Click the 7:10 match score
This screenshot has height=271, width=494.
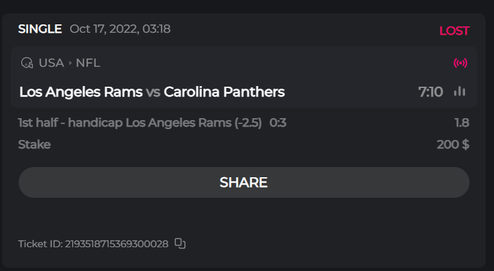click(x=430, y=92)
